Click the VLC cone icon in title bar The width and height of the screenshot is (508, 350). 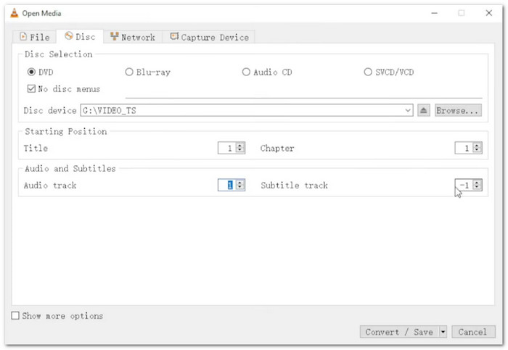coord(15,13)
